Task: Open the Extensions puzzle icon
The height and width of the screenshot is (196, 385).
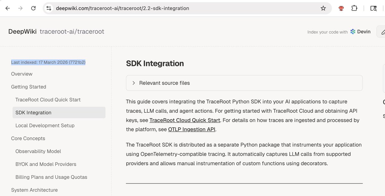Action: point(354,8)
